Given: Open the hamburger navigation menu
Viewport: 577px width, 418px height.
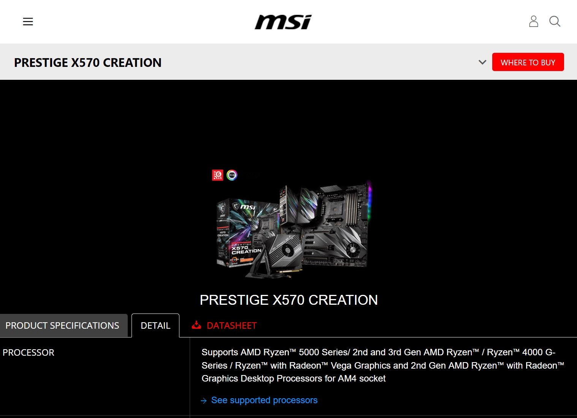Looking at the screenshot, I should pos(28,22).
